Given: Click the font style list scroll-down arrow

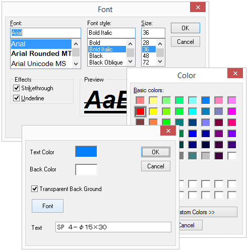Looking at the screenshot, I should tap(130, 61).
